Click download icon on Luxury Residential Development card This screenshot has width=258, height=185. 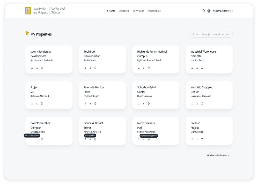pos(37,68)
